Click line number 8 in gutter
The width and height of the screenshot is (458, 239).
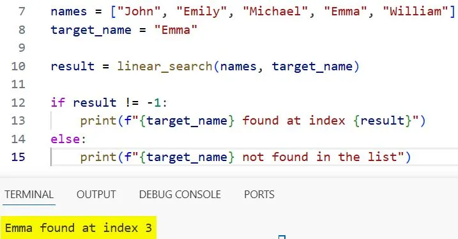(x=22, y=30)
